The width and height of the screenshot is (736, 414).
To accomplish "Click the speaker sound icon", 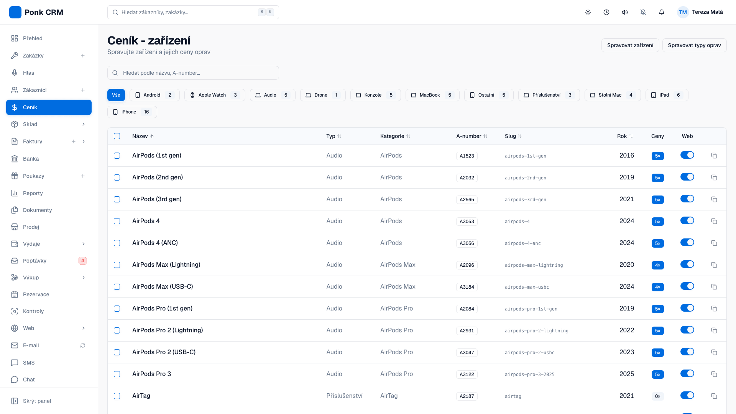I will (x=625, y=12).
